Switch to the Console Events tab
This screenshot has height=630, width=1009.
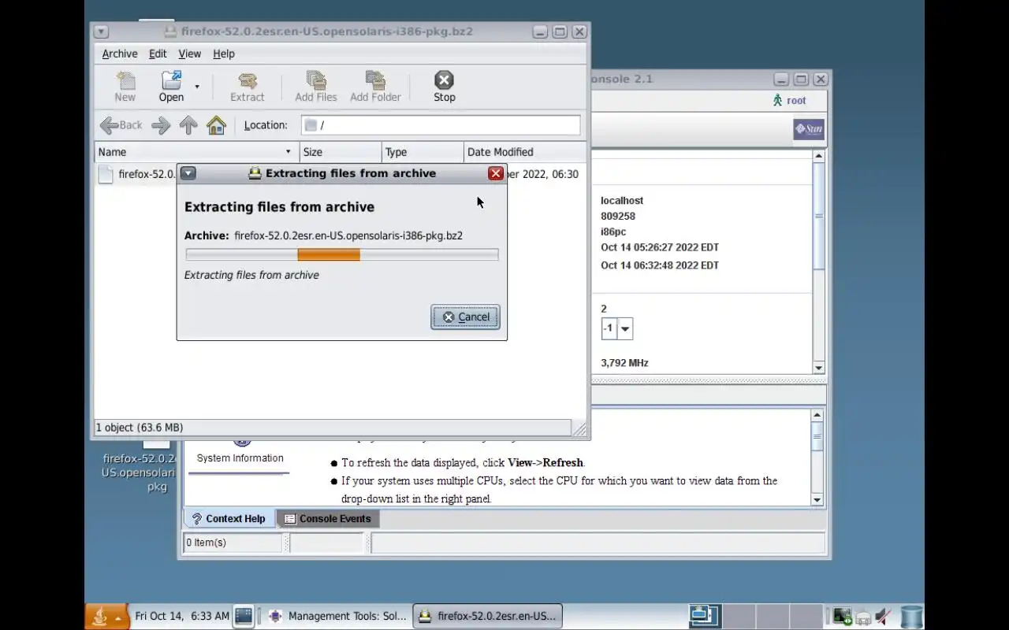[328, 519]
